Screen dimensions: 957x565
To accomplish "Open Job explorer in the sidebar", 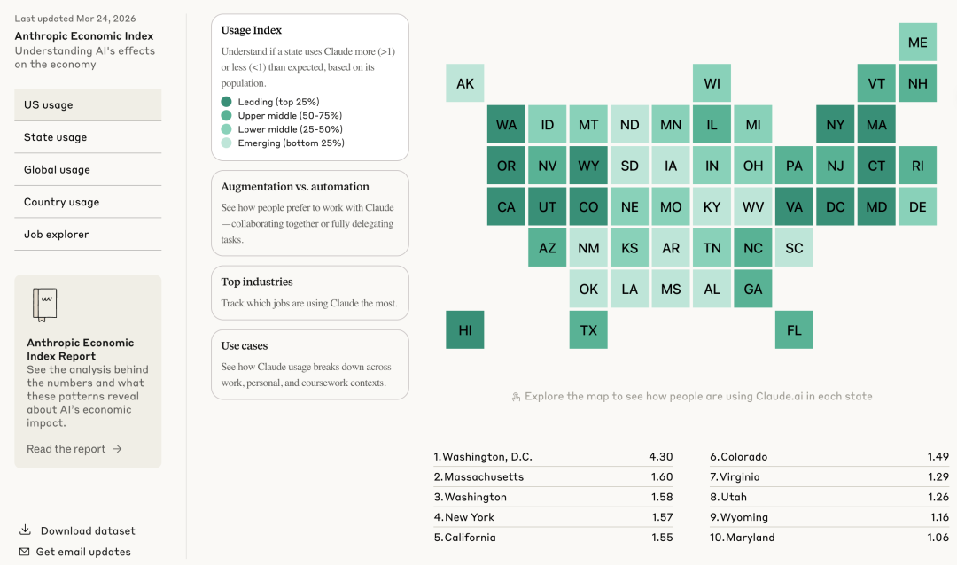I will [88, 235].
